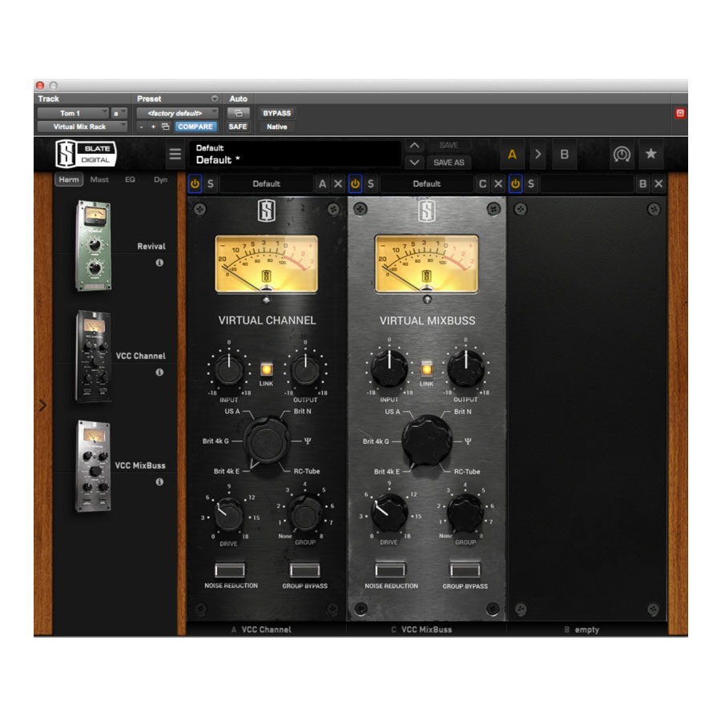This screenshot has width=721, height=721.
Task: Remove module in slot A with X
Action: (338, 184)
